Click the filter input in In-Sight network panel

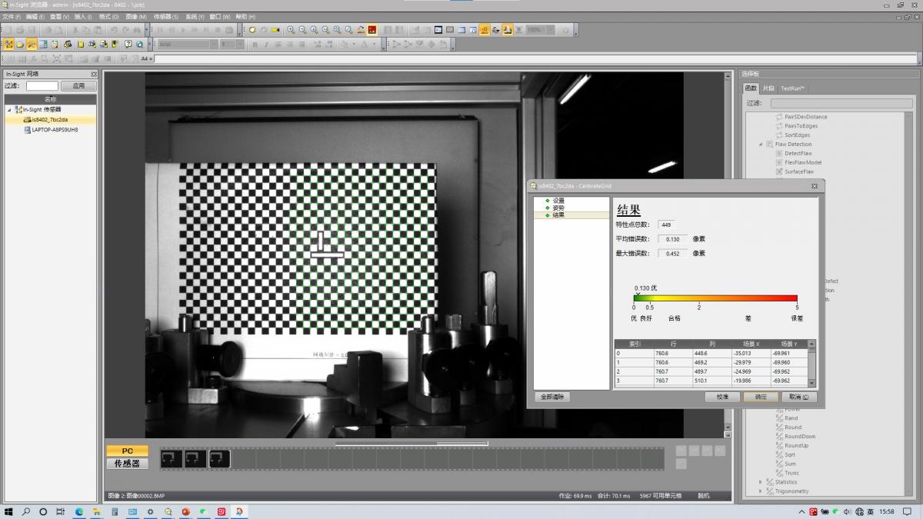(x=42, y=86)
